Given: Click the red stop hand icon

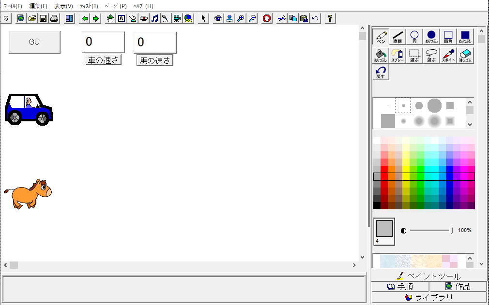Looking at the screenshot, I should (267, 18).
